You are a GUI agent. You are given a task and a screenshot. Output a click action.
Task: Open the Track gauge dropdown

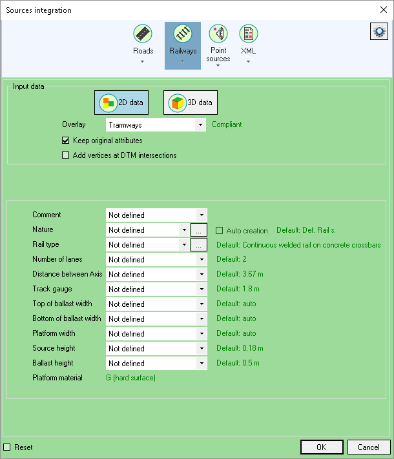point(156,289)
